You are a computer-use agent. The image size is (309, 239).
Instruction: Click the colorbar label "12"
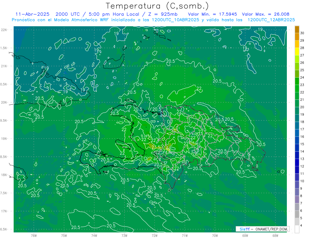click(x=302, y=166)
